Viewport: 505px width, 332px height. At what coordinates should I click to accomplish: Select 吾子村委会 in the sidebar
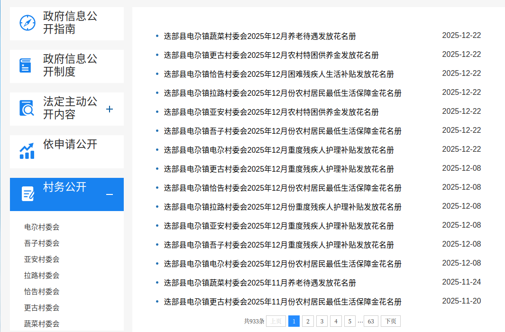pyautogui.click(x=42, y=243)
